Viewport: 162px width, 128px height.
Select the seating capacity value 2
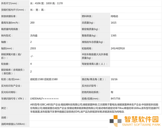click(x=31, y=72)
